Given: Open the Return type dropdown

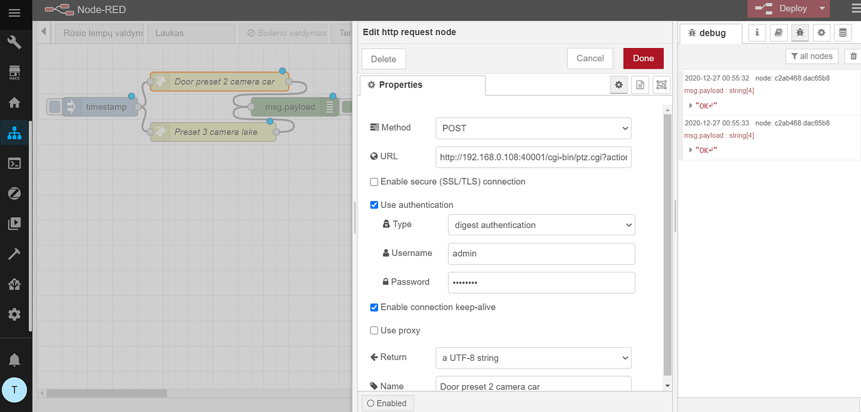Looking at the screenshot, I should [533, 358].
